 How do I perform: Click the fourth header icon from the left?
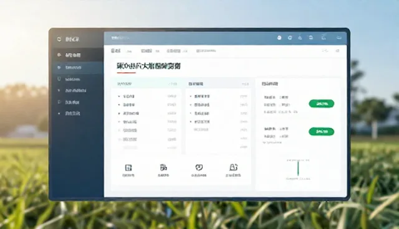point(310,37)
